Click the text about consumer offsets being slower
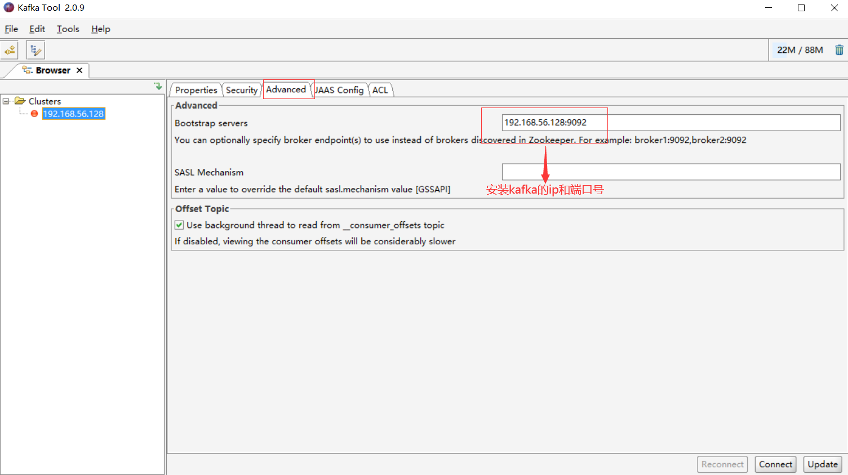The width and height of the screenshot is (848, 475). (x=315, y=241)
